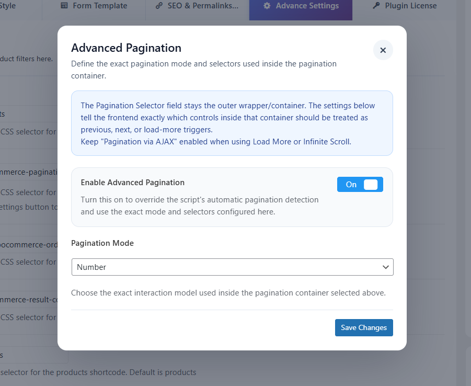Image resolution: width=471 pixels, height=386 pixels.
Task: Click the Form Template tab icon
Action: pos(64,6)
